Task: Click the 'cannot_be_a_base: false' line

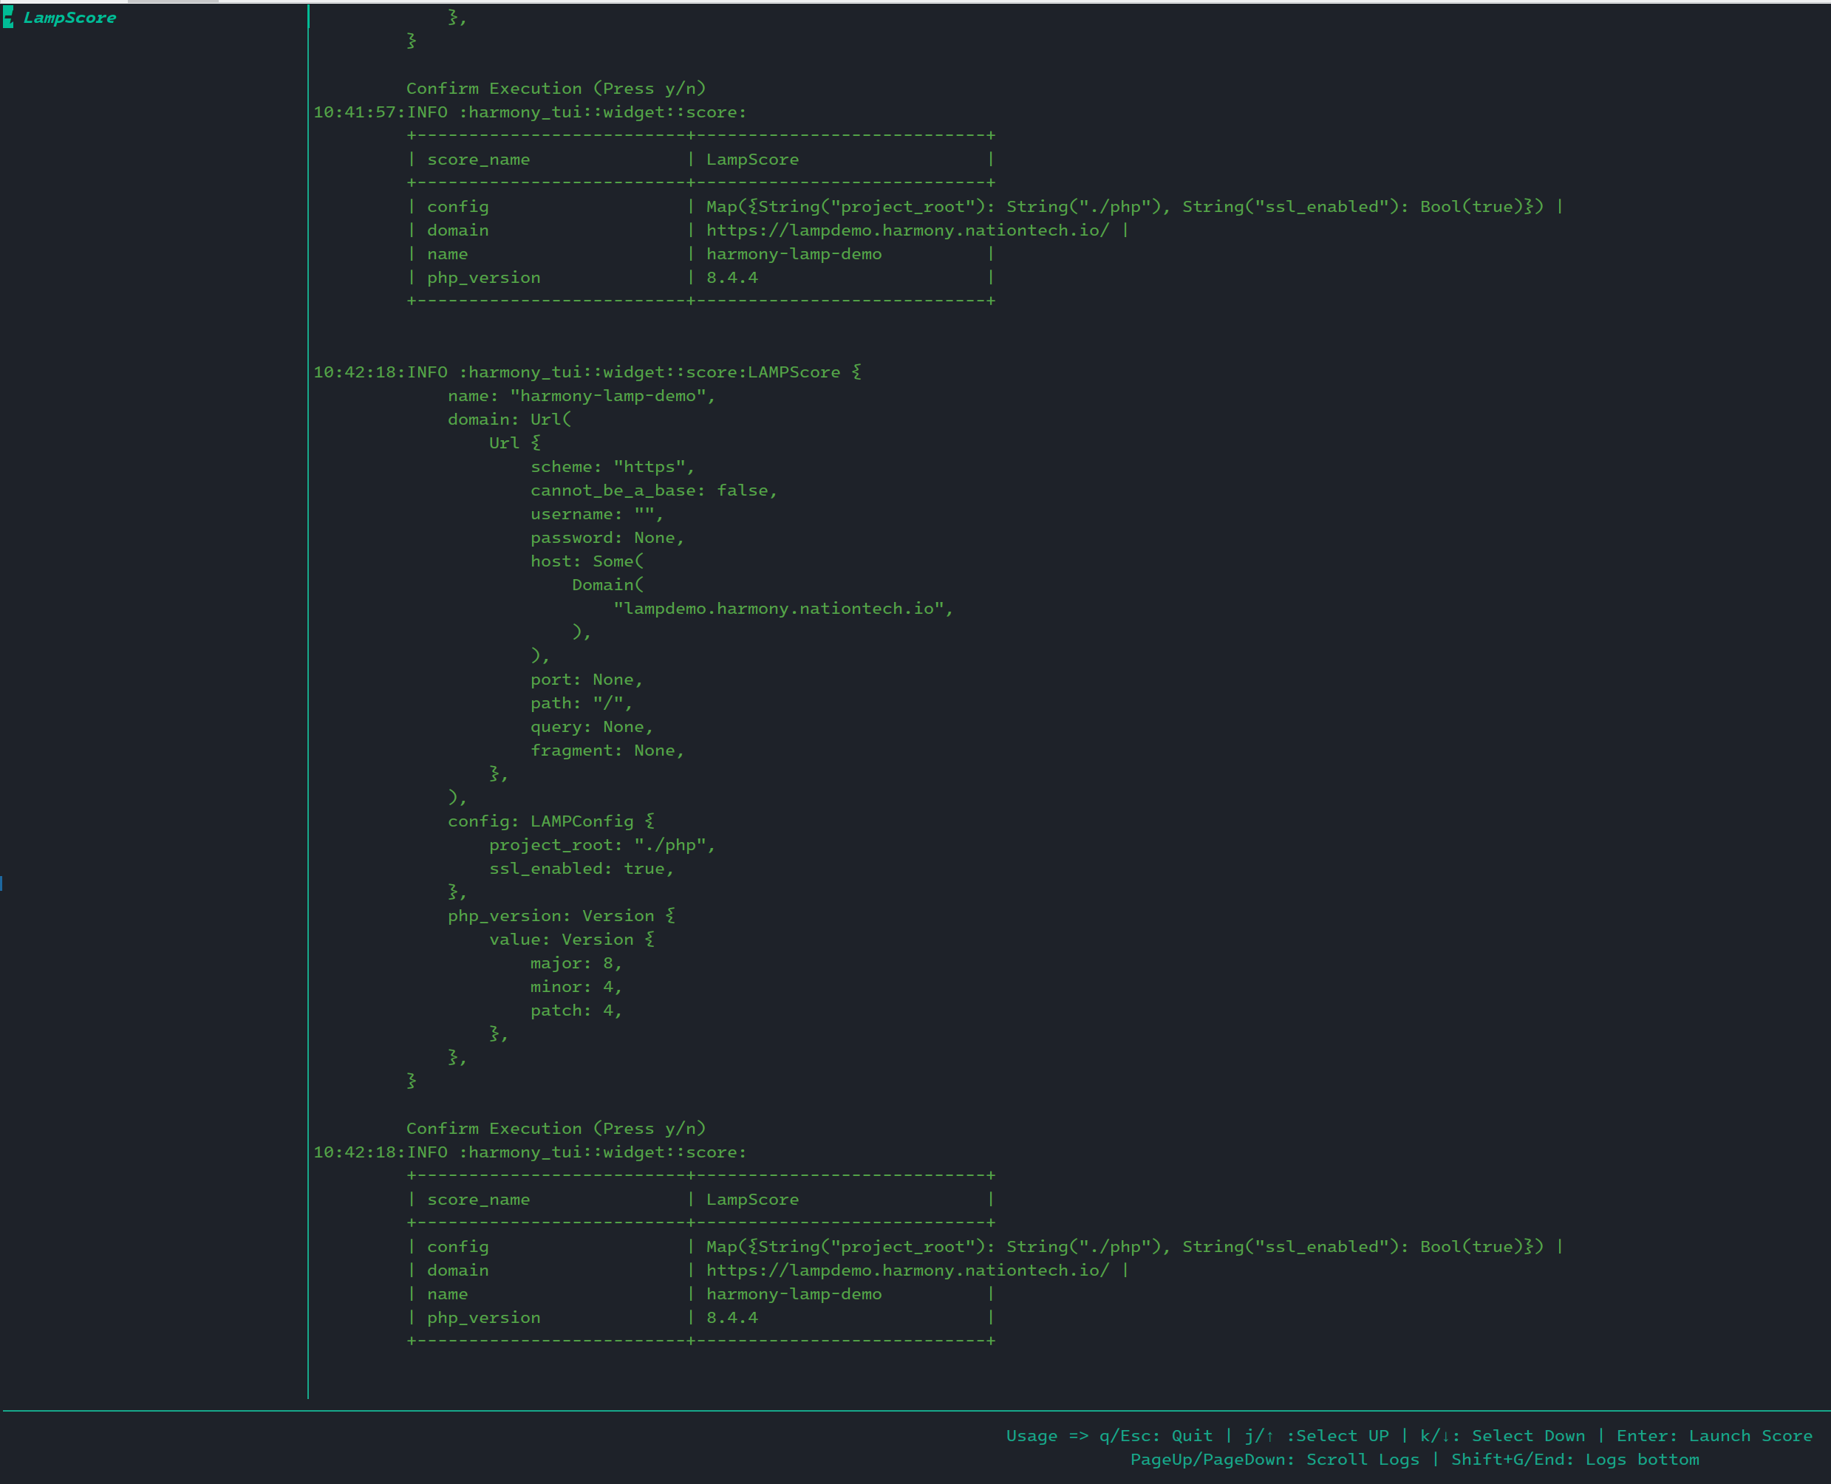Action: point(653,490)
